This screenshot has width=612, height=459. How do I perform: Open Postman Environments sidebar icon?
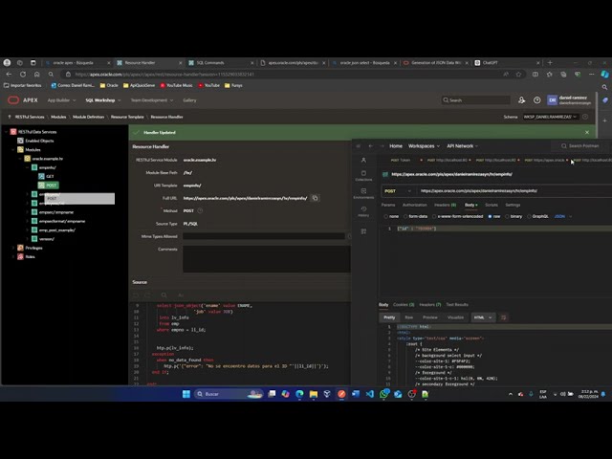point(363,193)
